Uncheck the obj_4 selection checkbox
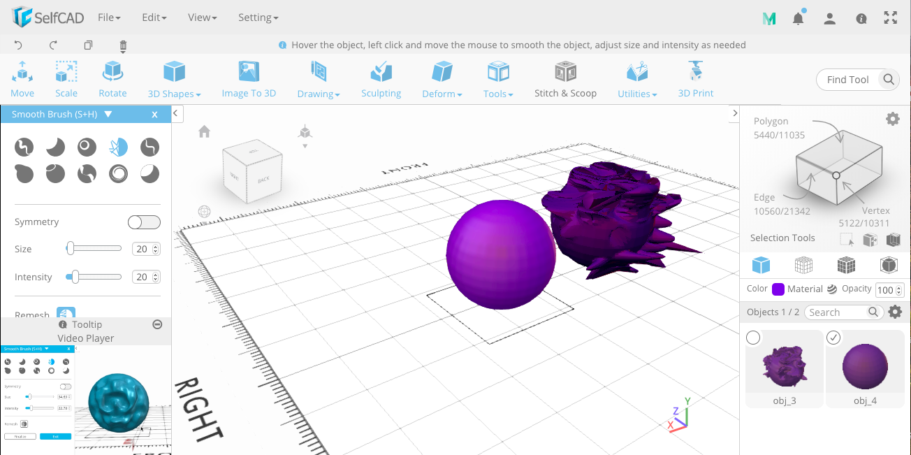 (x=833, y=338)
